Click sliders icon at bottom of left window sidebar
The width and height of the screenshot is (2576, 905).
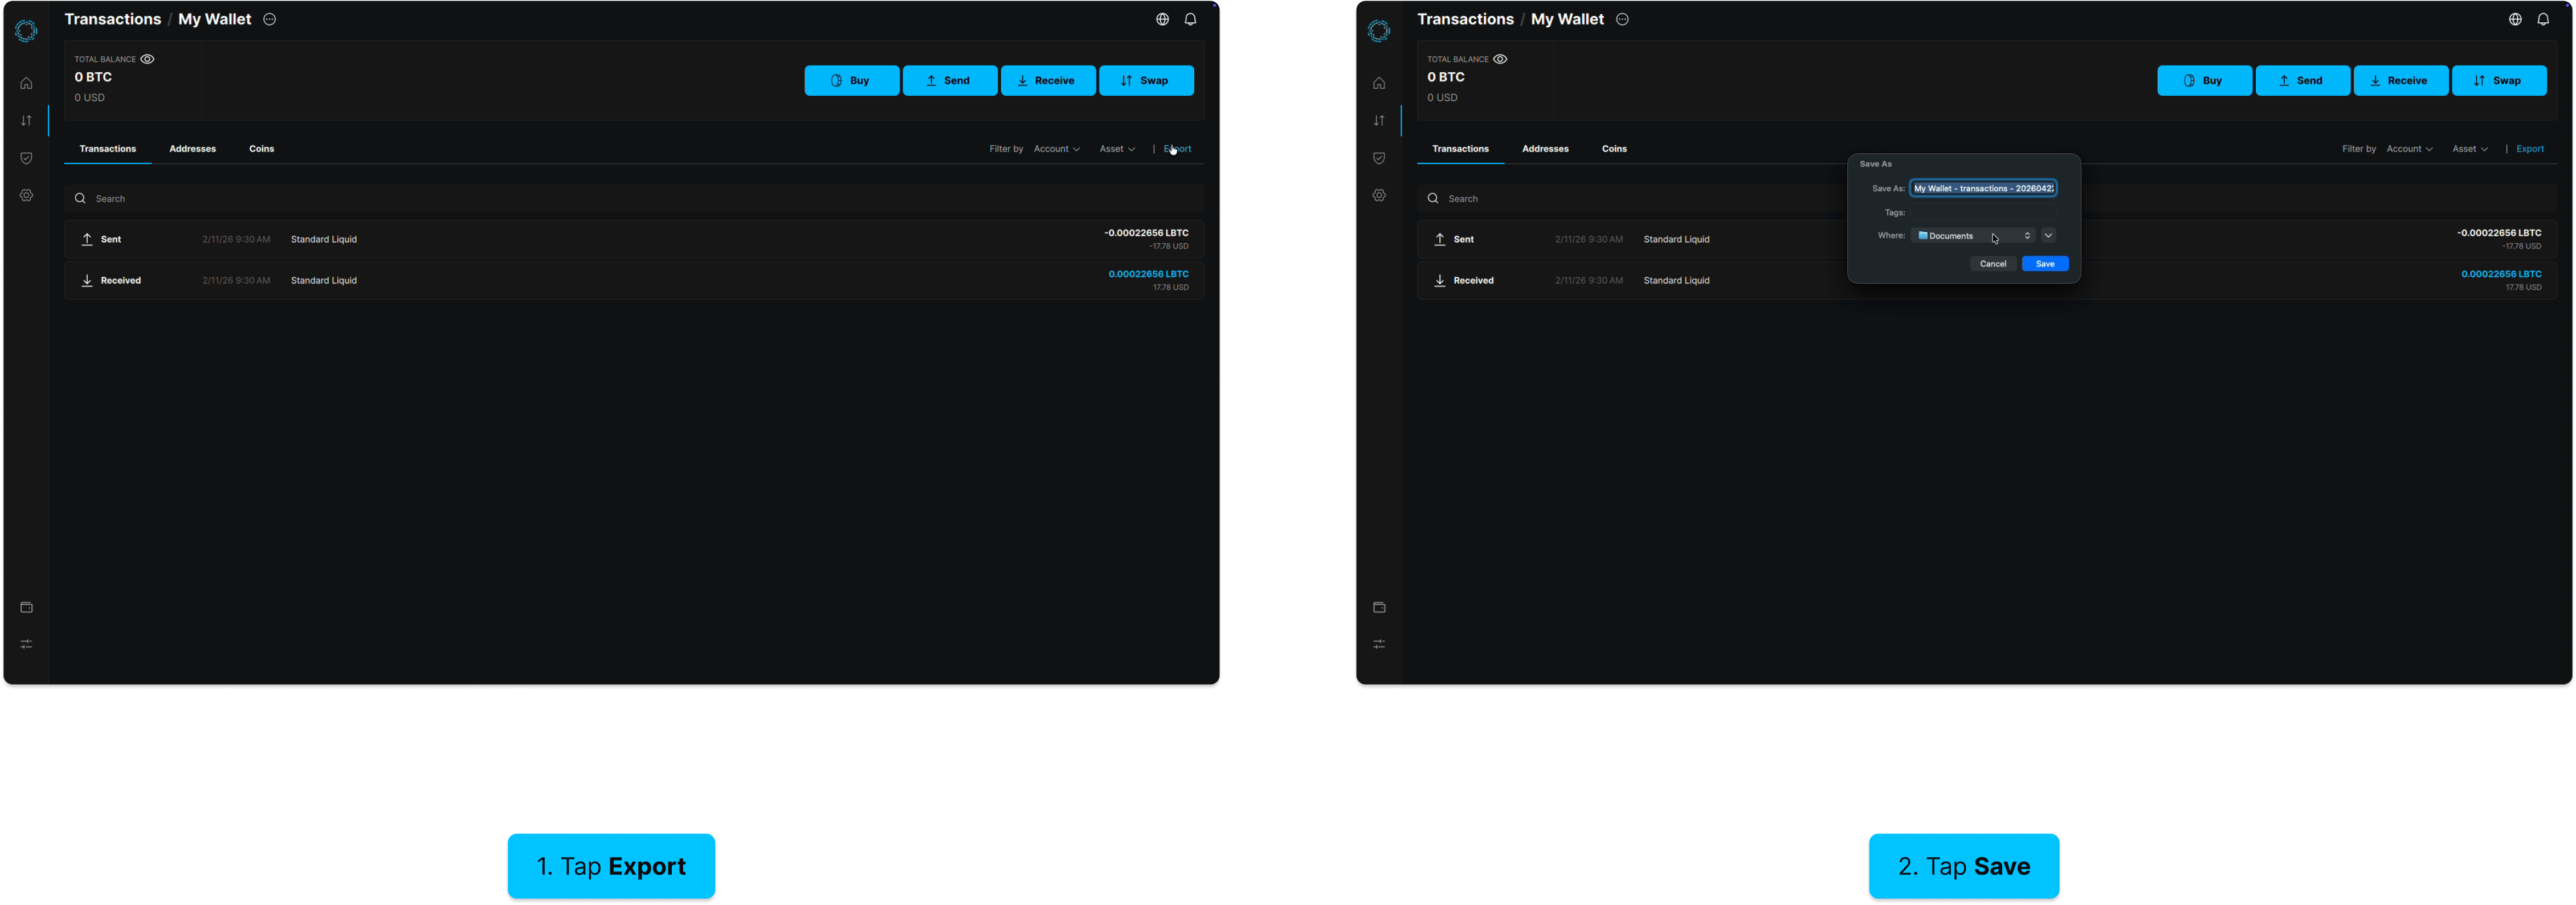pyautogui.click(x=26, y=644)
